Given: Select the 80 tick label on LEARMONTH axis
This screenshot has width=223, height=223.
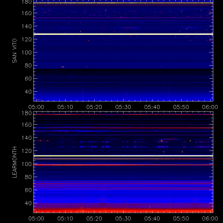Looking at the screenshot, I should pos(28,177).
